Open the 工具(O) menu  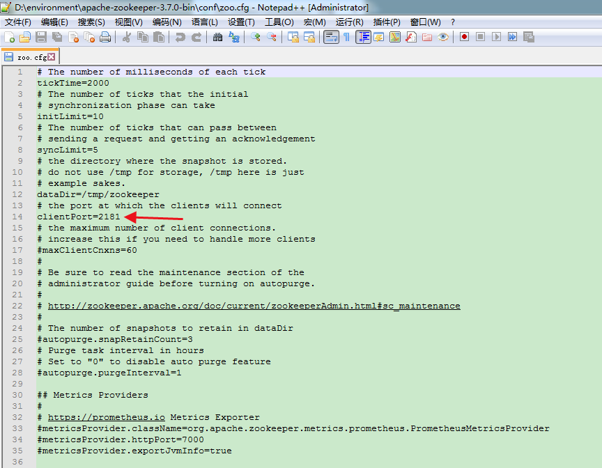[279, 22]
